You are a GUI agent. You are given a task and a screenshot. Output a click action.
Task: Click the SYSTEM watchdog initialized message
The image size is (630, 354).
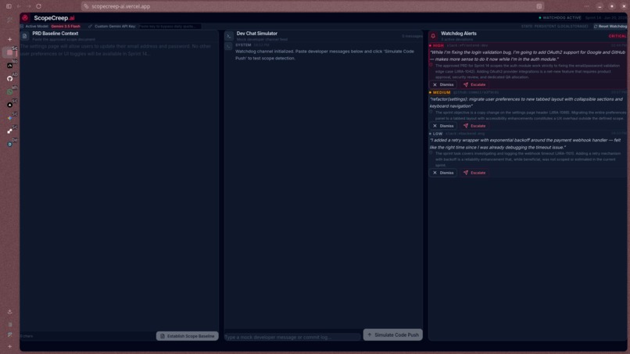coord(324,55)
